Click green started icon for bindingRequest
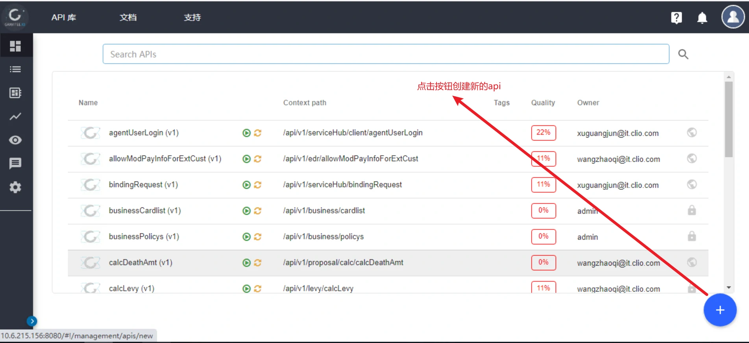 pos(246,185)
